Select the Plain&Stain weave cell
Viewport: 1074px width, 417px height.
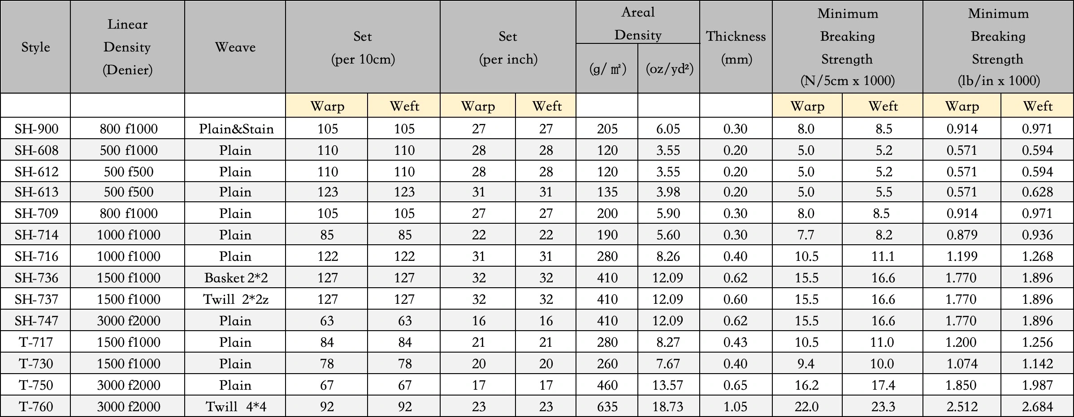pyautogui.click(x=235, y=128)
